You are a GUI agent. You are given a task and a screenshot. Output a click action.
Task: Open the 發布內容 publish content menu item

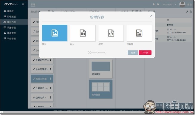(x=14, y=22)
